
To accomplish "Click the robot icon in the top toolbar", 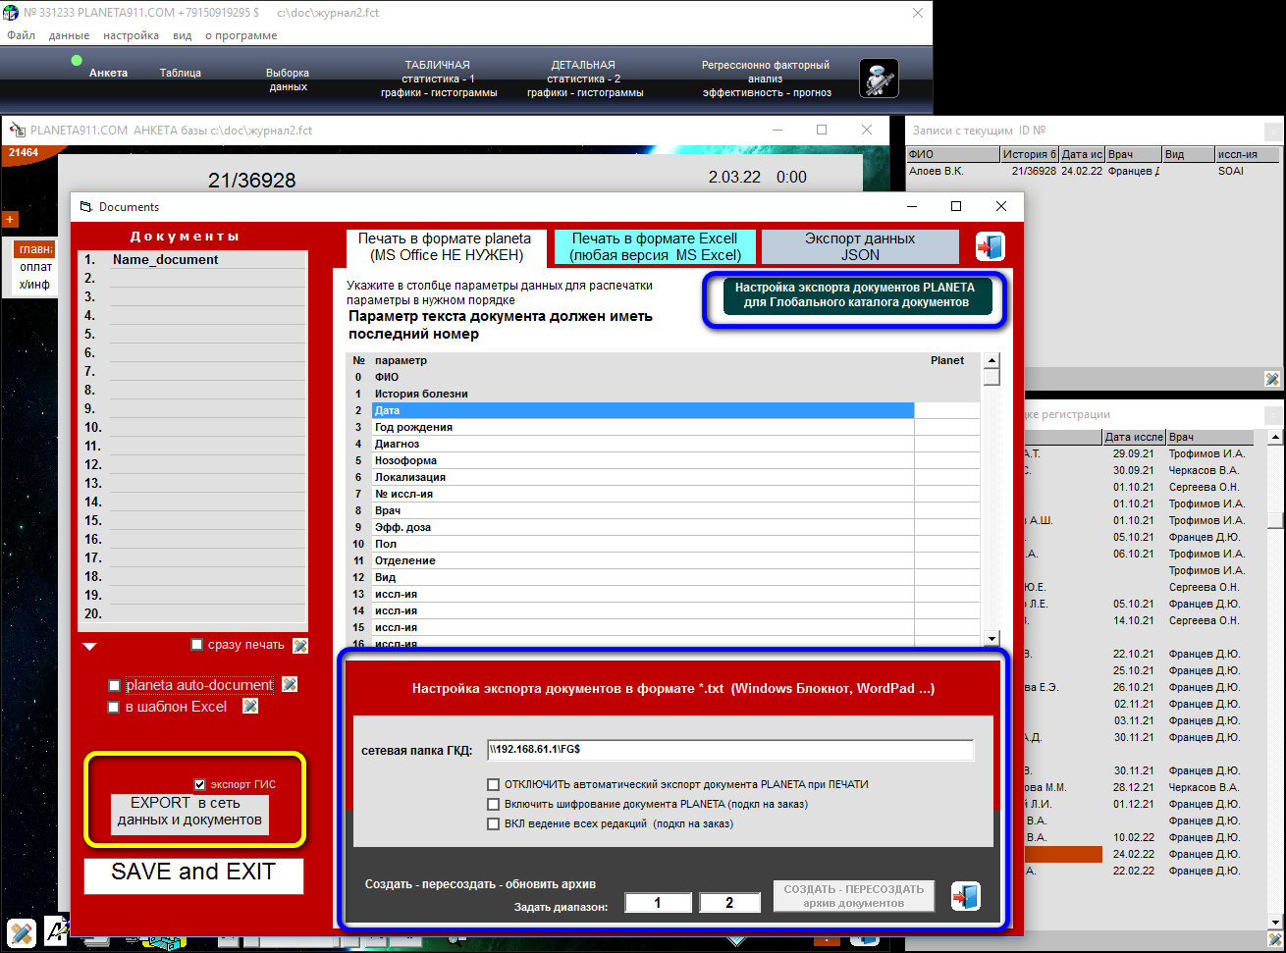I will coord(879,79).
